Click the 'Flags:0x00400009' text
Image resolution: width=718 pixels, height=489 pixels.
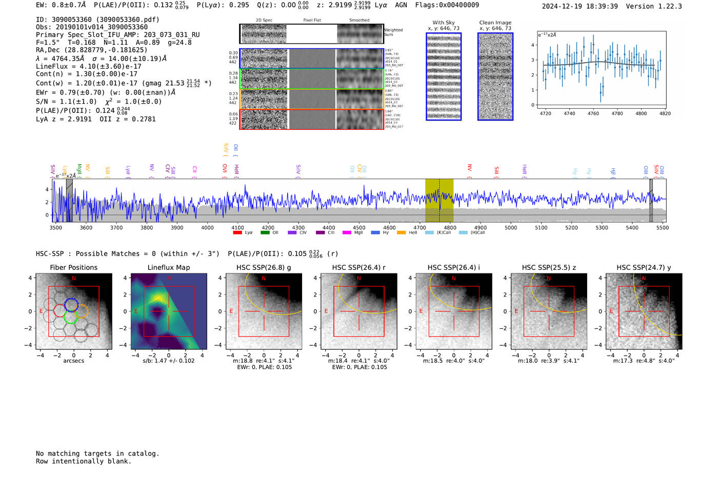pyautogui.click(x=447, y=5)
